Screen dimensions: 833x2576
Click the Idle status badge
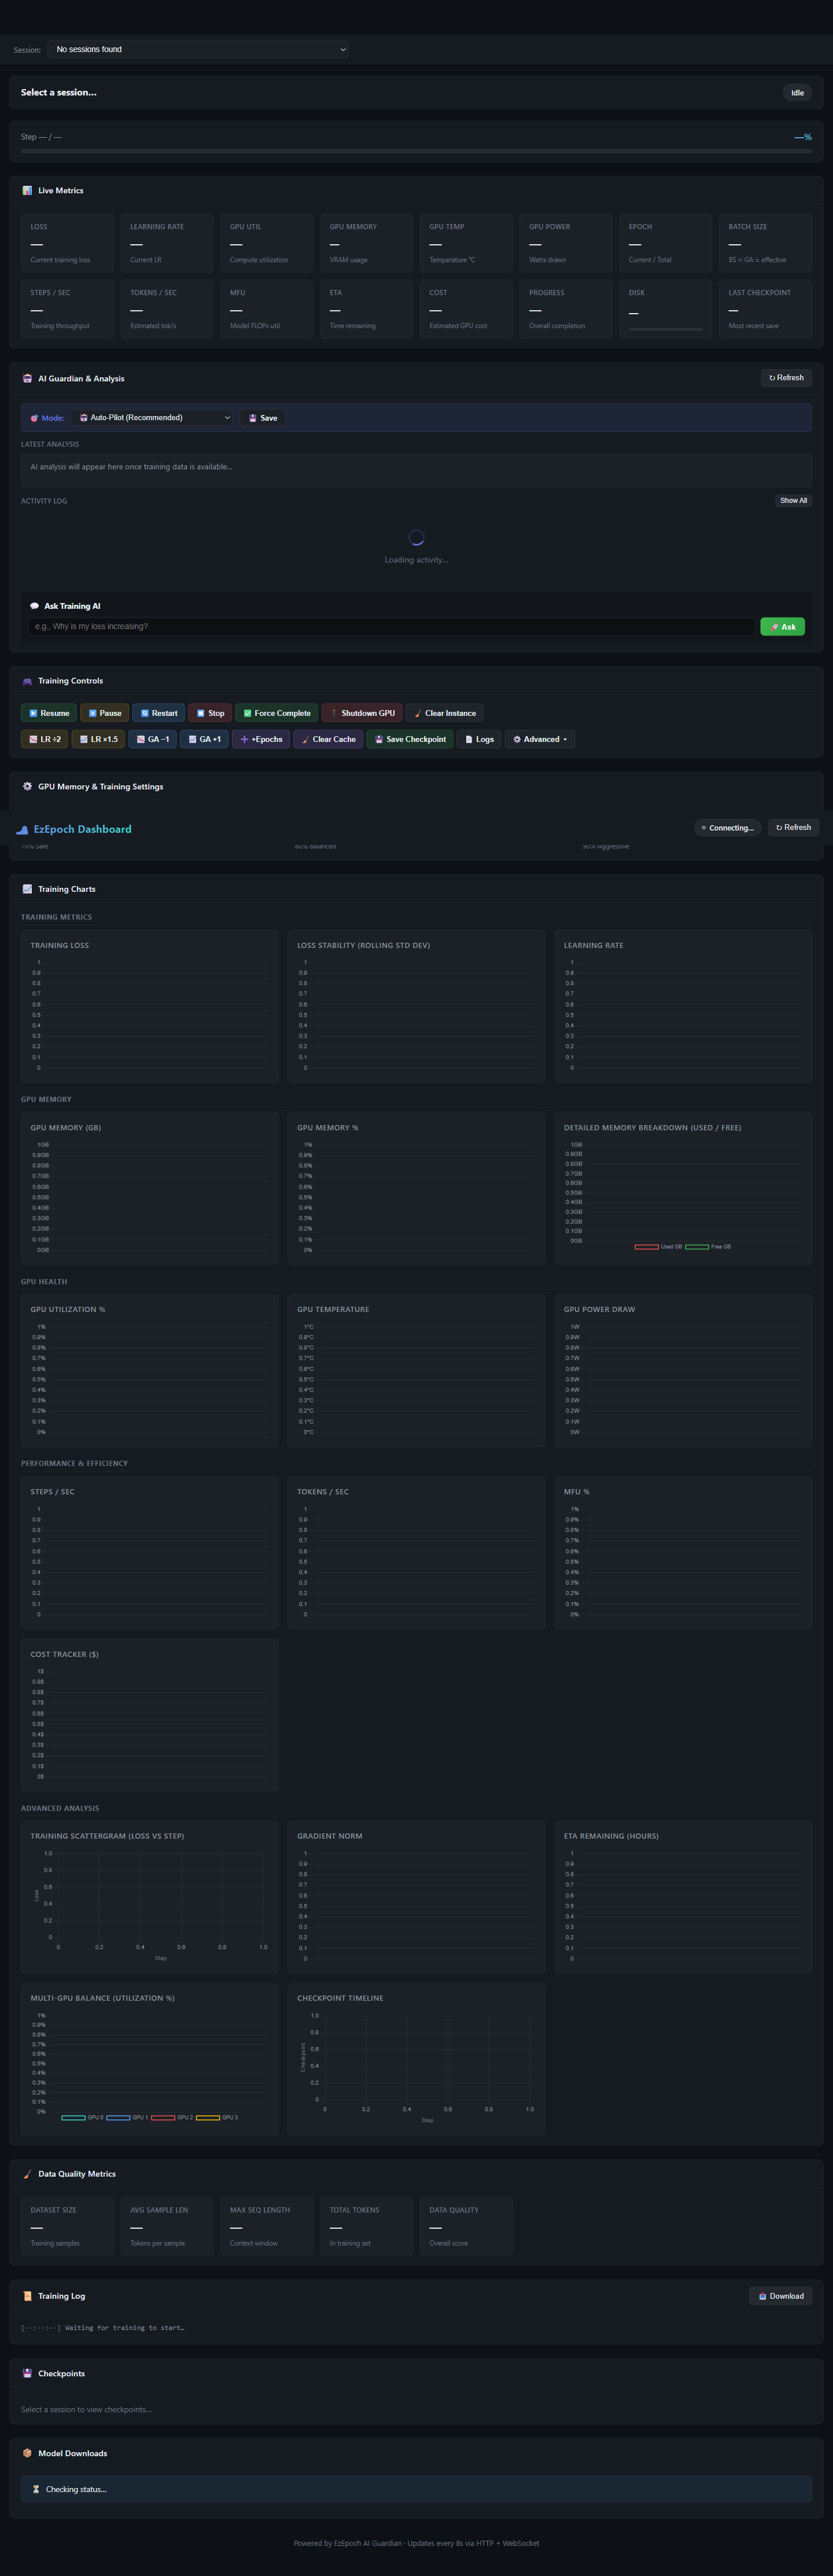point(797,92)
